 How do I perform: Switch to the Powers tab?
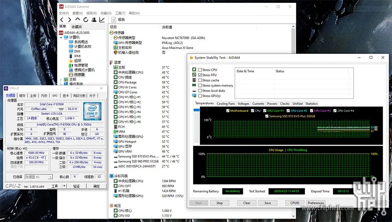272,104
